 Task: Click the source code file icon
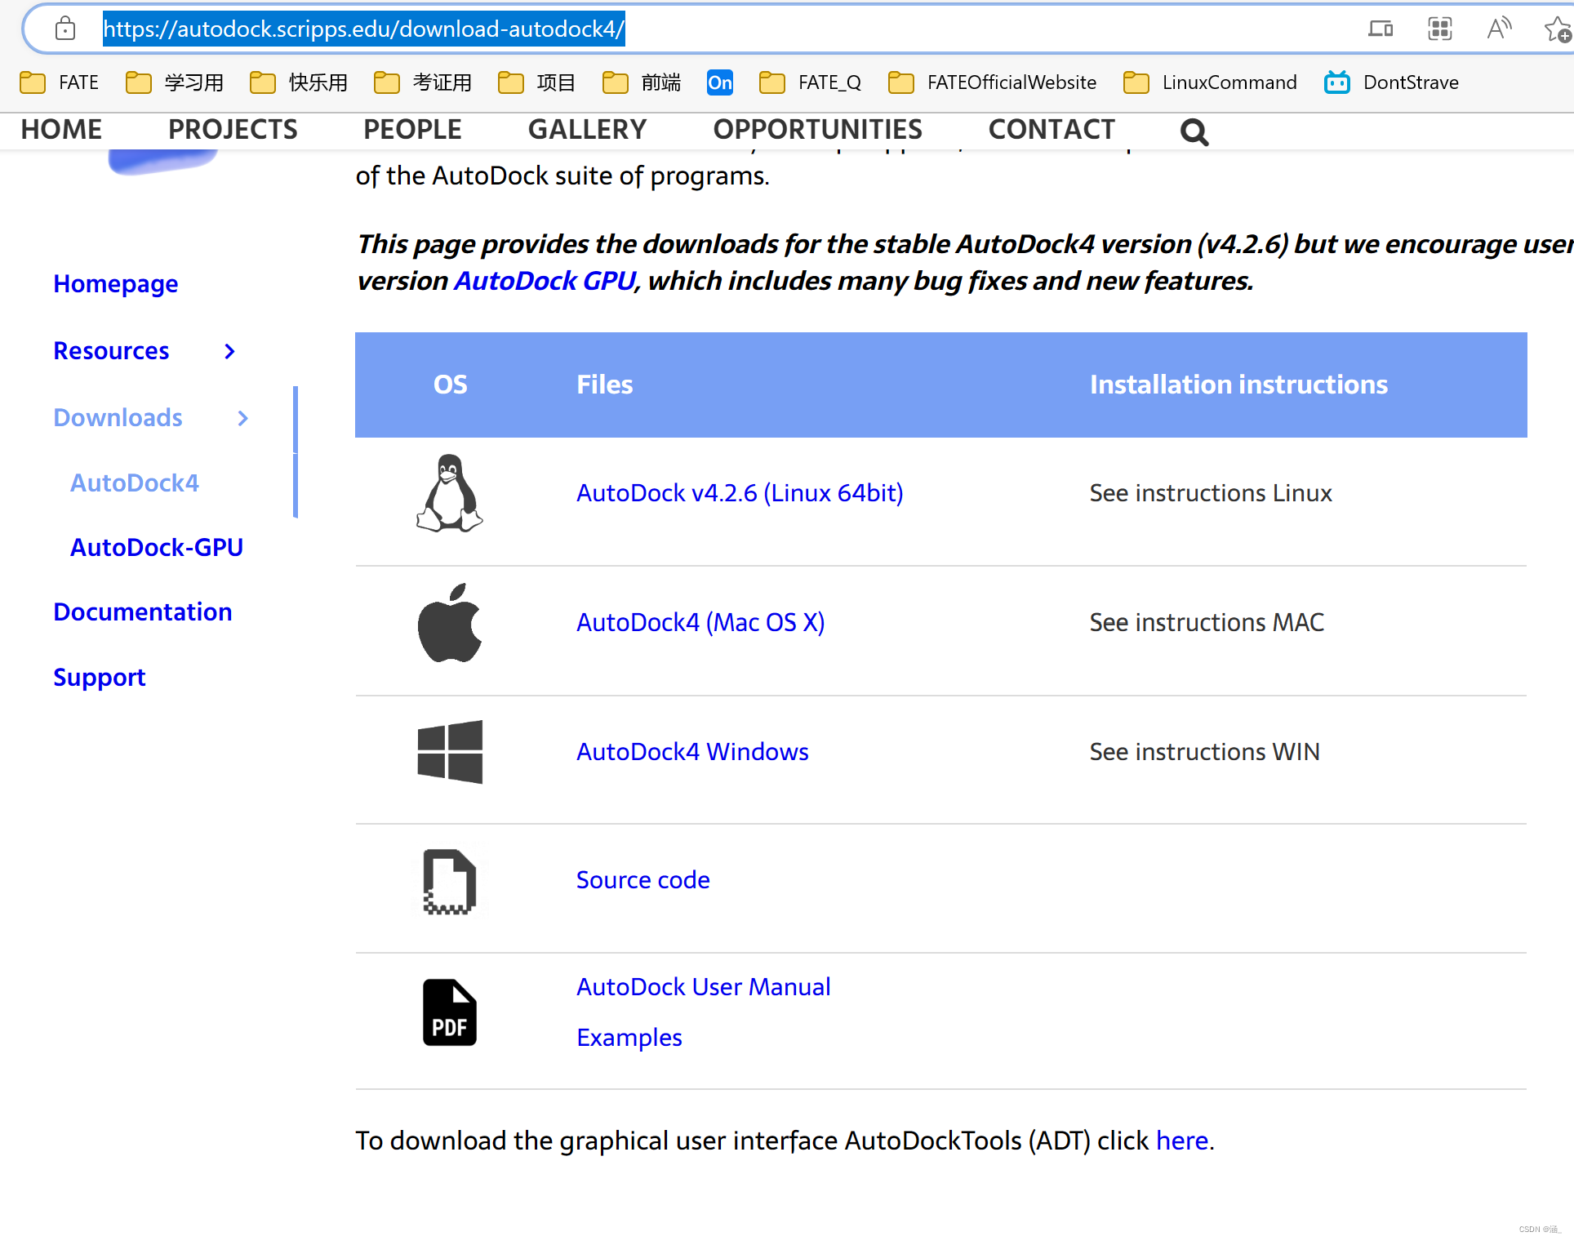(x=449, y=882)
